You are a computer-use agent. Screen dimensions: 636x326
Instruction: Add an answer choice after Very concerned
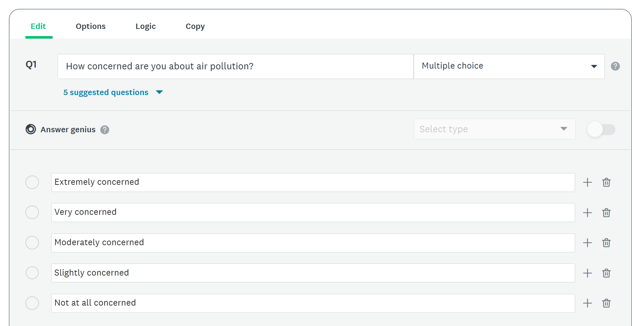(x=587, y=212)
